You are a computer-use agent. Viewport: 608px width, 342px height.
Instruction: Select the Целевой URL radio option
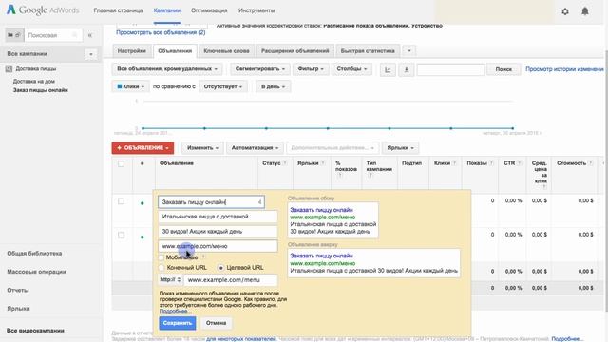(x=221, y=268)
